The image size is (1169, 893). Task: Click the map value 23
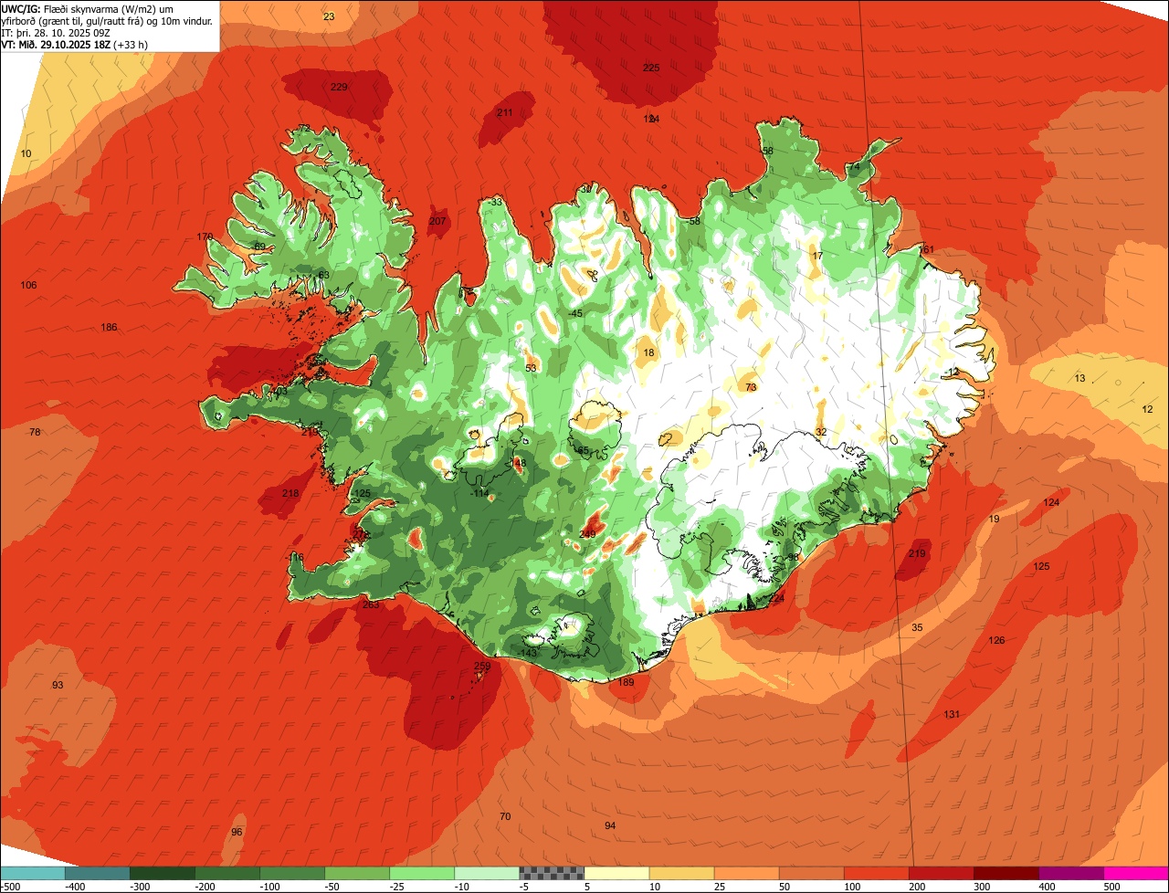(329, 16)
